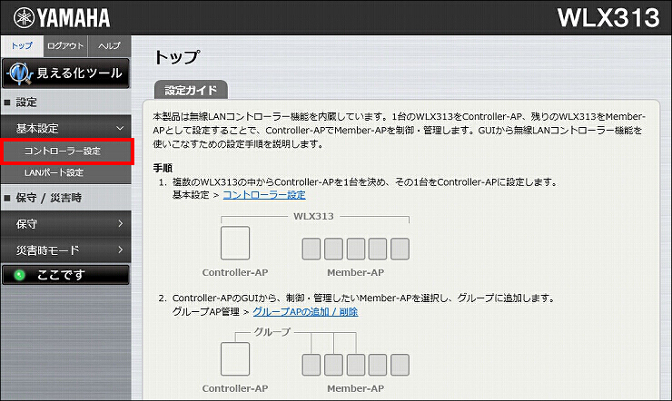Collapse the 基本設定 menu chevron
Viewport: 672px width, 401px height.
(x=120, y=128)
